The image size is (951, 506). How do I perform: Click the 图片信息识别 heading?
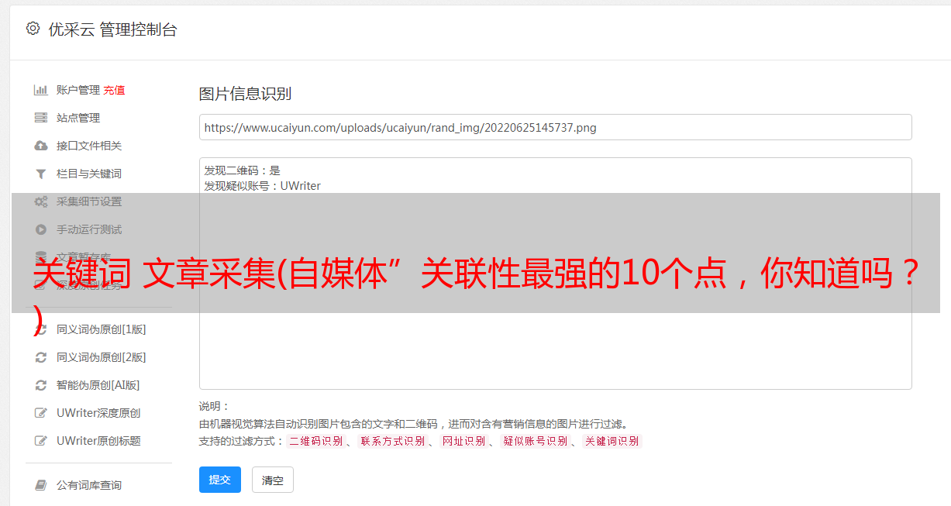(245, 95)
